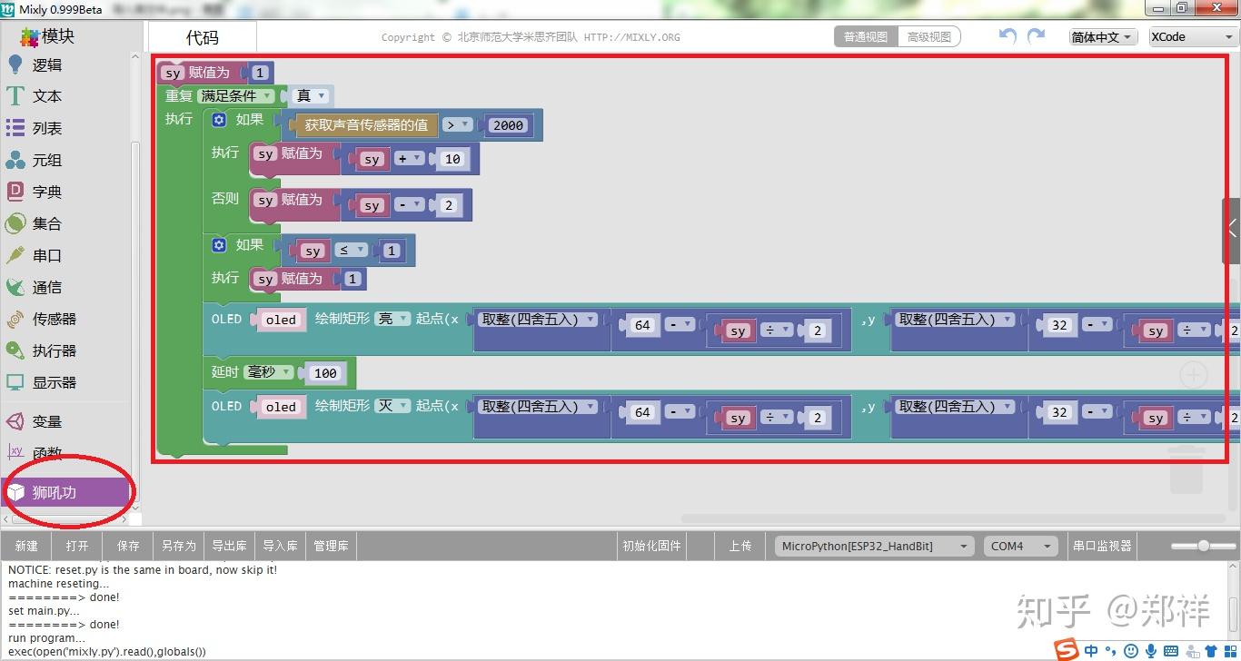Open the 狮吼功 custom library category

click(x=66, y=492)
